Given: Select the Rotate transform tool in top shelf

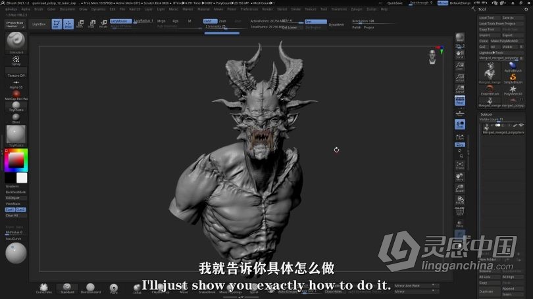Looking at the screenshot, I should (103, 24).
